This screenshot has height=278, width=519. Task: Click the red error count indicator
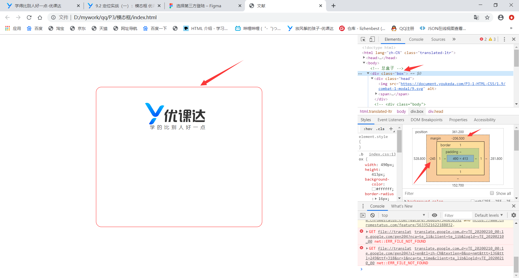483,39
